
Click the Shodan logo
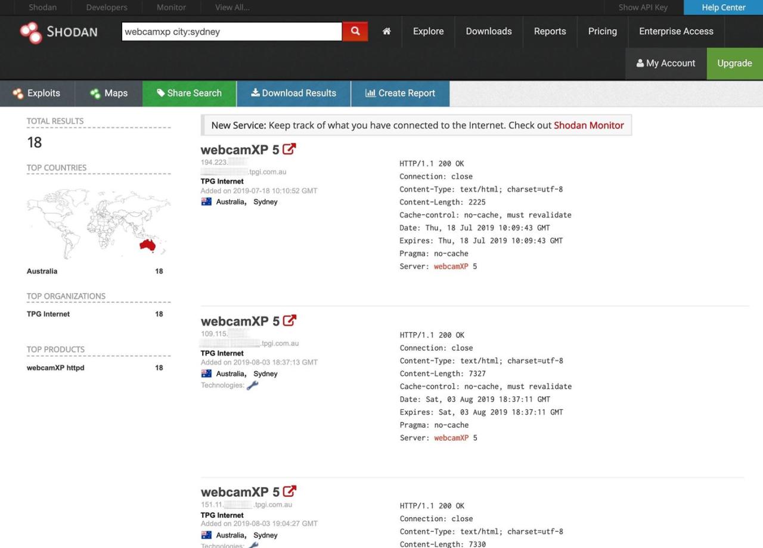tap(58, 32)
